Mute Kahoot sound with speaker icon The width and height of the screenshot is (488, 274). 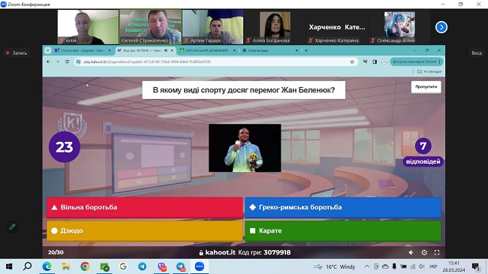click(411, 252)
